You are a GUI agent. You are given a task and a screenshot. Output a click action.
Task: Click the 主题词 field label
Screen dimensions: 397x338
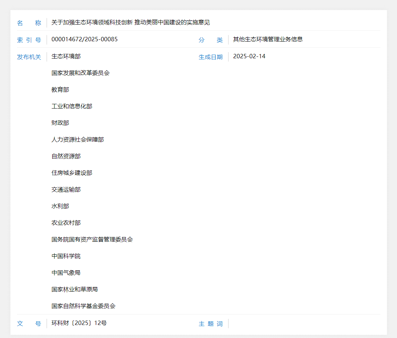[x=211, y=324]
